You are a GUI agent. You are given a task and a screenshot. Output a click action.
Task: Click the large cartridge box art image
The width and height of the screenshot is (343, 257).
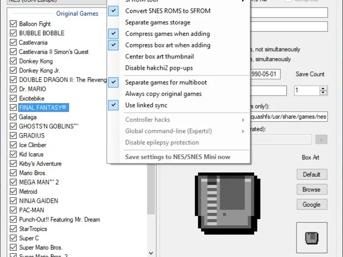click(227, 203)
